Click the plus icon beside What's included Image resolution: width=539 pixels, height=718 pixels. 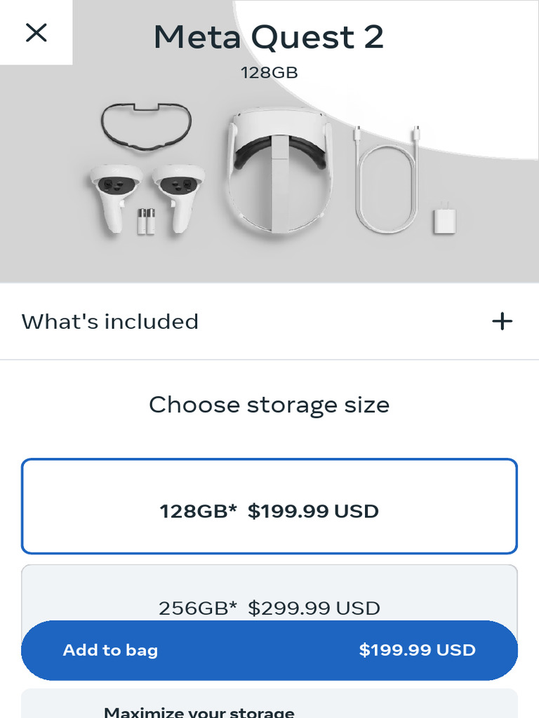[x=502, y=322]
